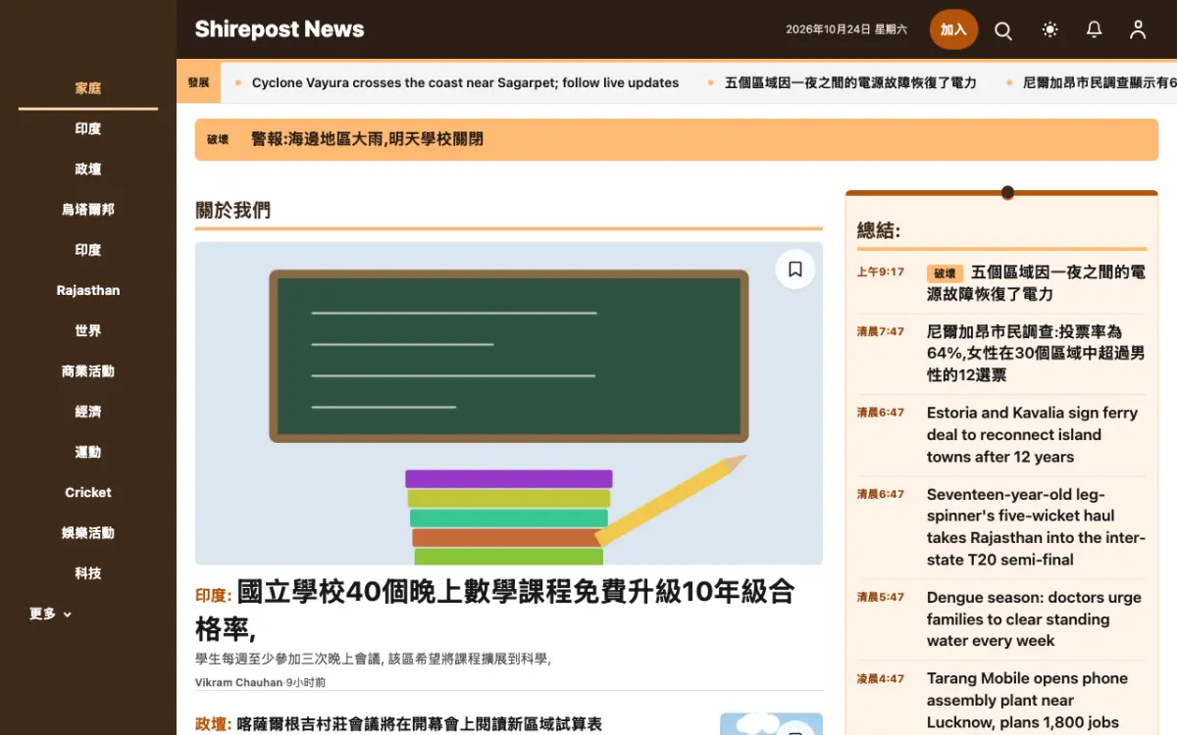This screenshot has width=1177, height=735.
Task: Open author Vikram Chauhan link
Action: [238, 682]
